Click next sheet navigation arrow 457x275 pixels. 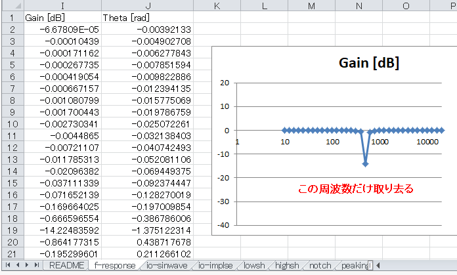pyautogui.click(x=27, y=265)
